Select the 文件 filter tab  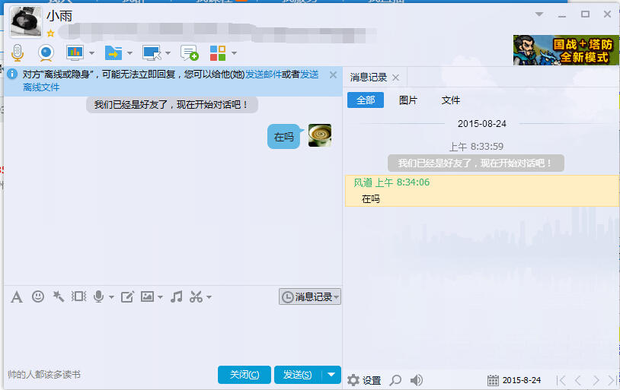coord(451,100)
